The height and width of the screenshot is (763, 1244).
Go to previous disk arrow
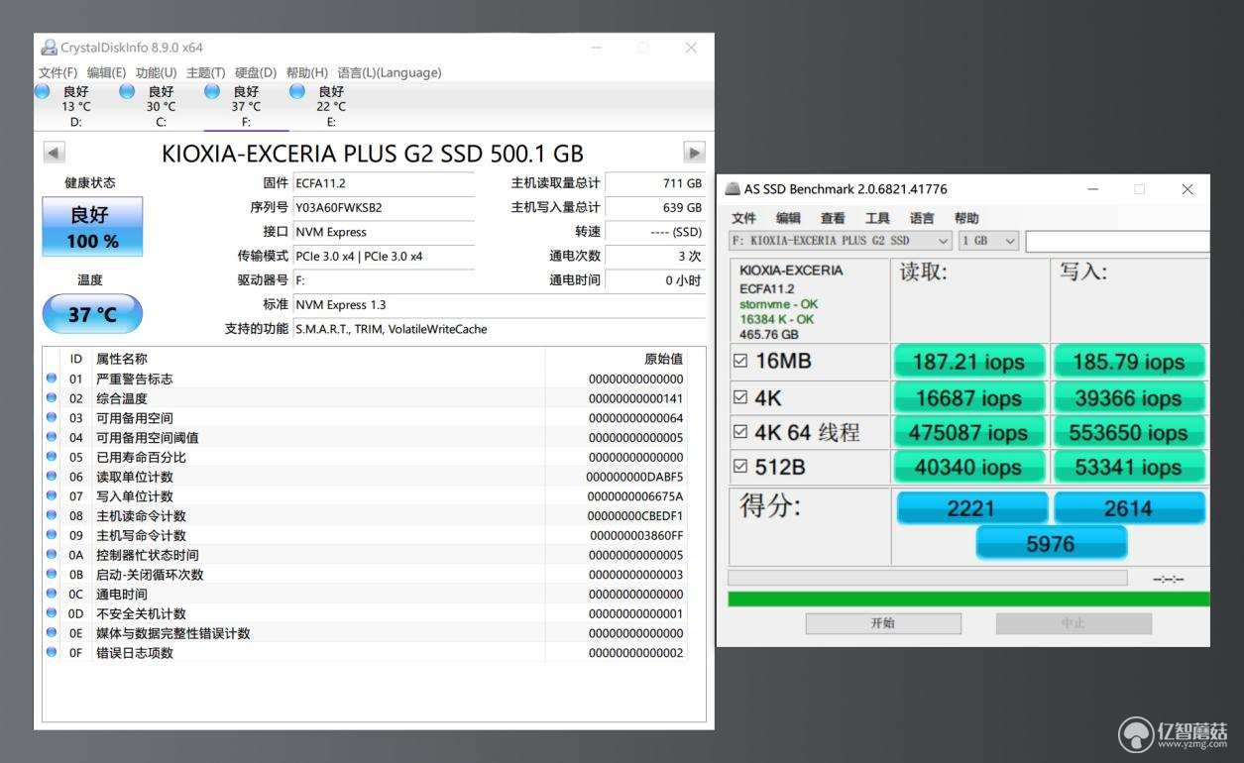click(x=55, y=153)
